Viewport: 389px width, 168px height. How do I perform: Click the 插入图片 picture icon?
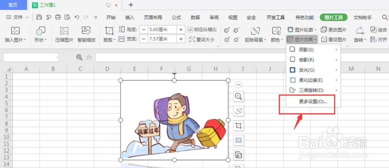(16, 31)
